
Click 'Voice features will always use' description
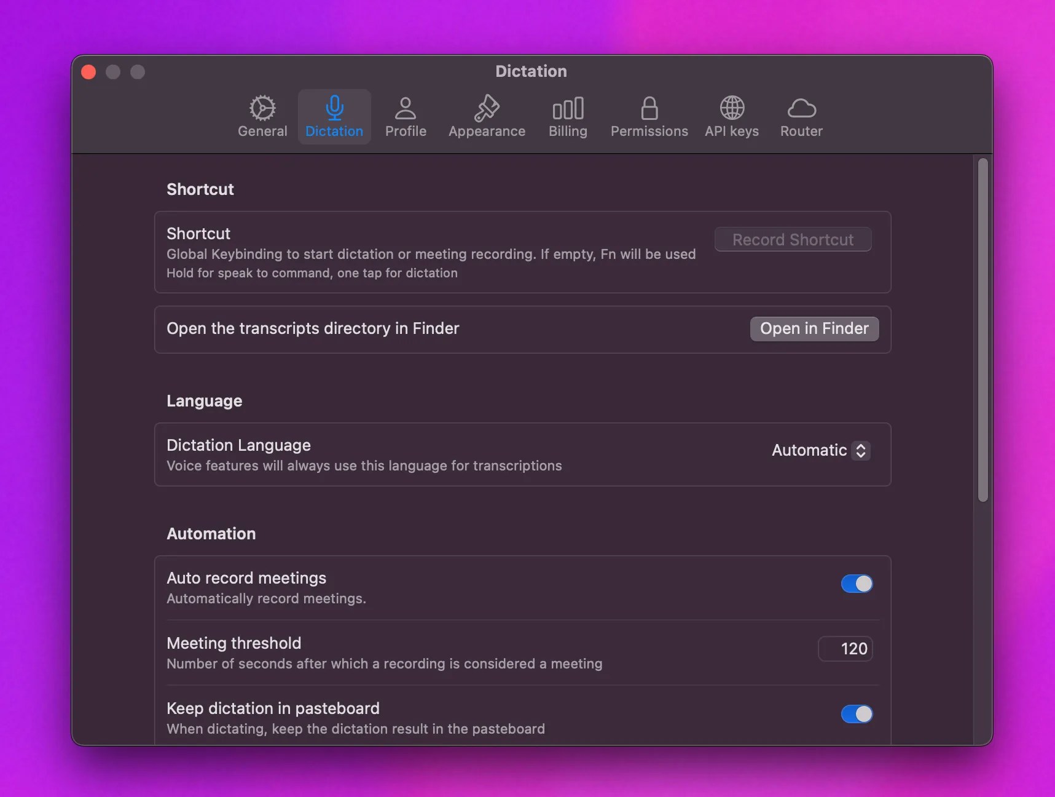point(364,466)
